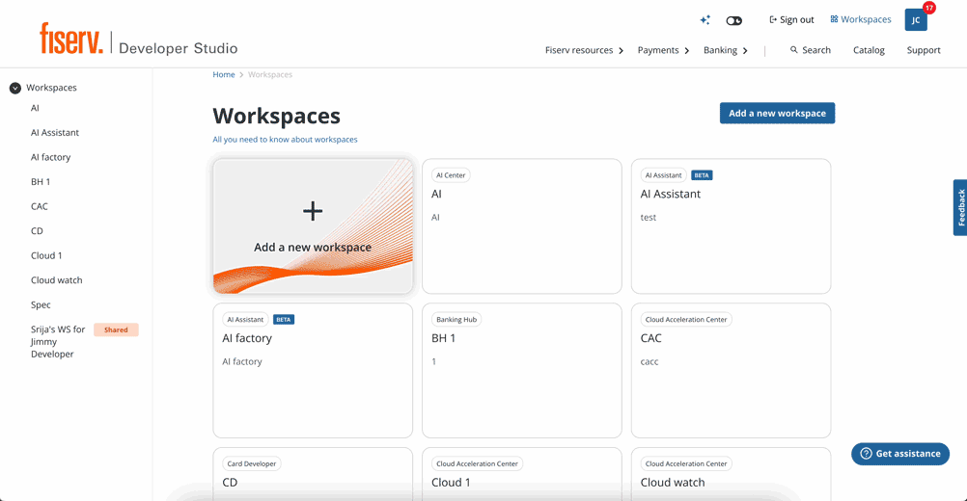Open the Workspaces grid icon in header
967x501 pixels.
point(834,19)
